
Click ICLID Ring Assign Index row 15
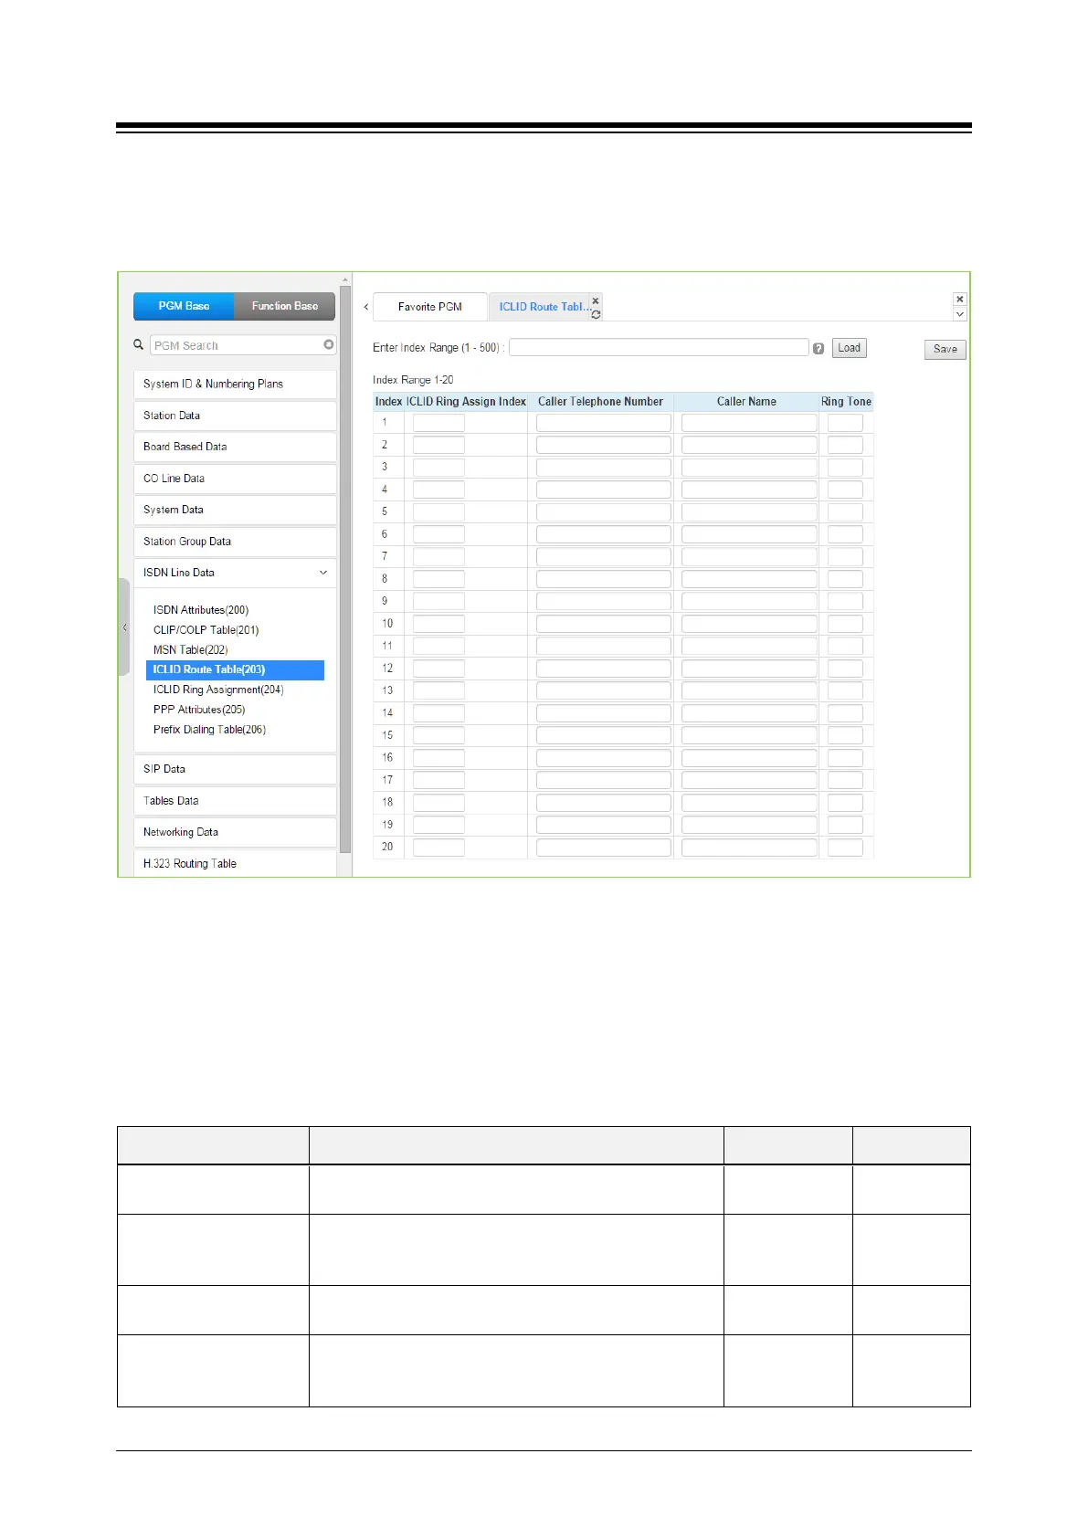[438, 735]
